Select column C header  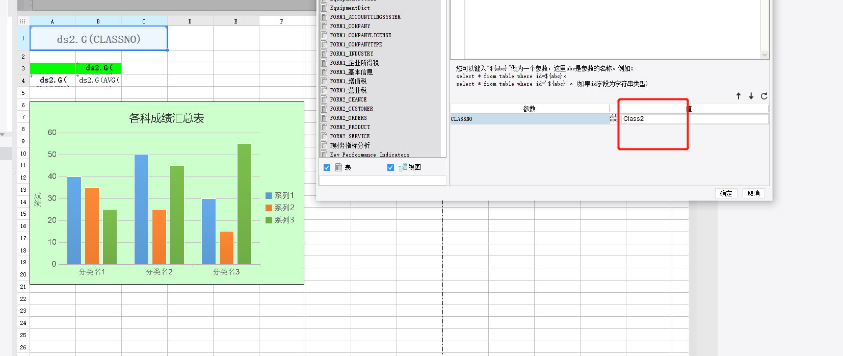144,21
